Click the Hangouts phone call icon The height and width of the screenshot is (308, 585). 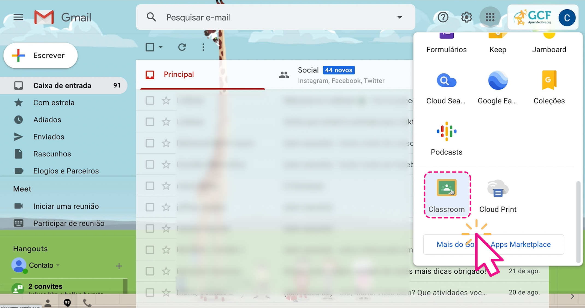(87, 303)
